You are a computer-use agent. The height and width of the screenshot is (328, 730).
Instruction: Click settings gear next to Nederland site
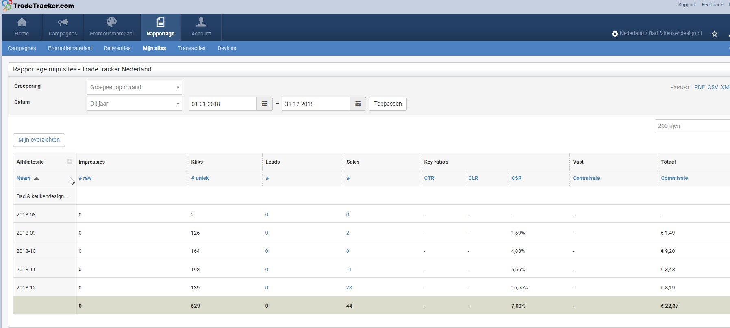tap(615, 34)
